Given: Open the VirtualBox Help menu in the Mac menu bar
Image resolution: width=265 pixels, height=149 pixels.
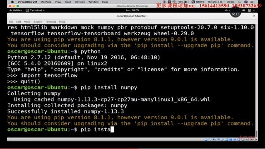Looking at the screenshot, I should pos(105,2).
